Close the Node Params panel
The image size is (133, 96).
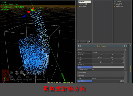[126, 46]
